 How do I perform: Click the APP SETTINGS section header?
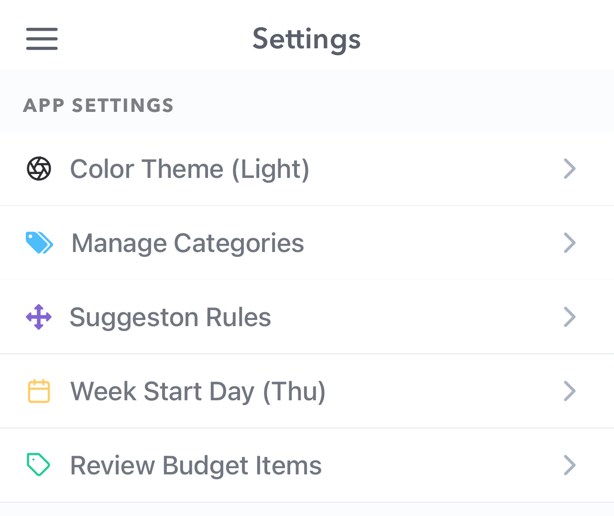tap(99, 105)
